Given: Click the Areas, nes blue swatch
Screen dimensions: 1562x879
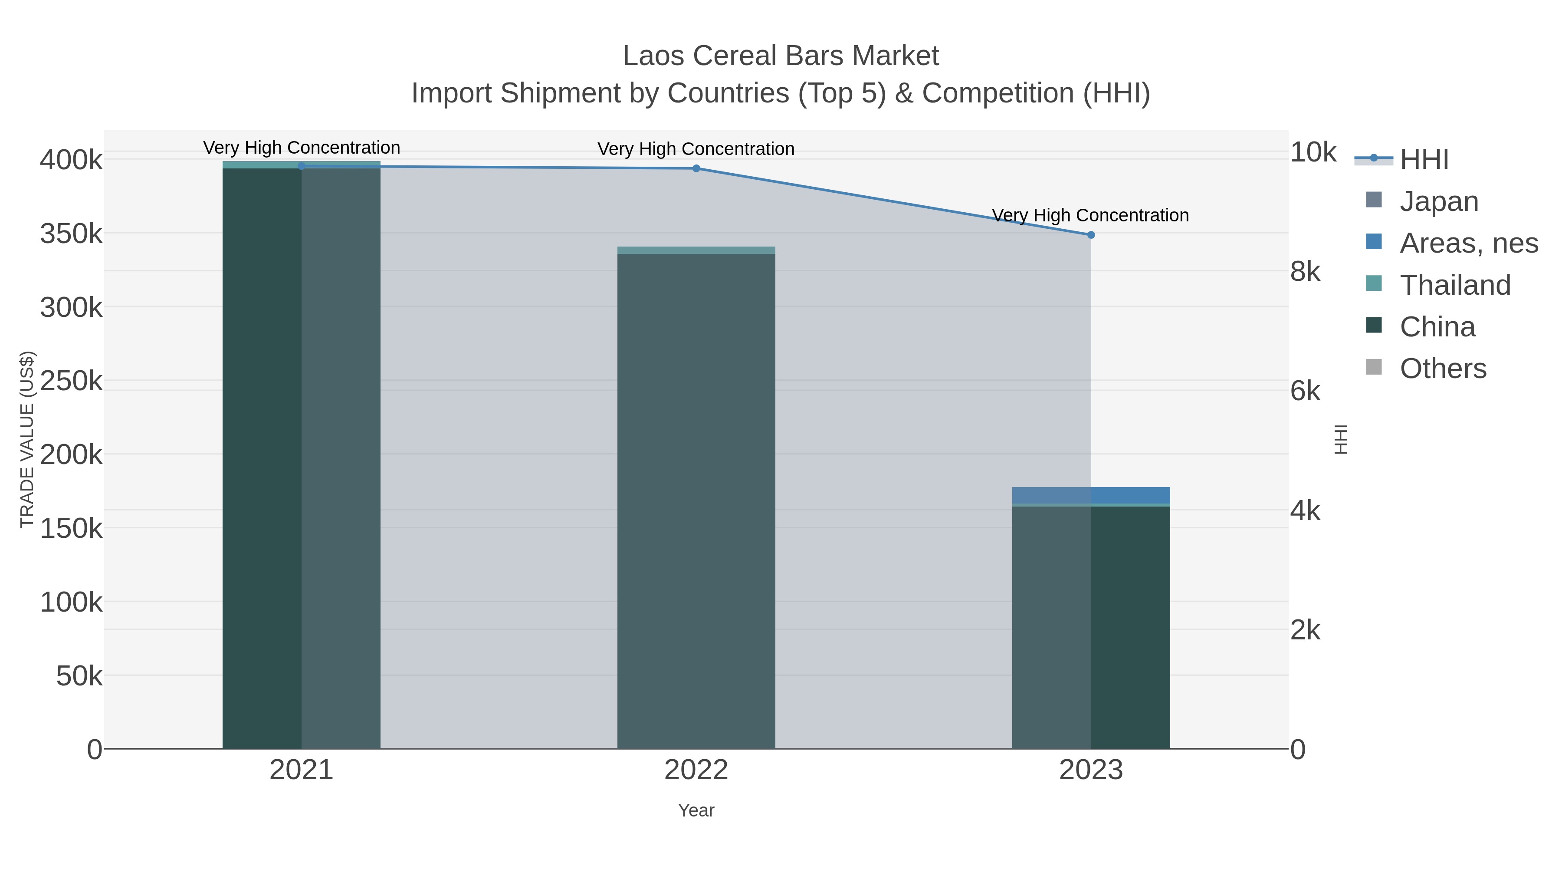Looking at the screenshot, I should (1373, 241).
